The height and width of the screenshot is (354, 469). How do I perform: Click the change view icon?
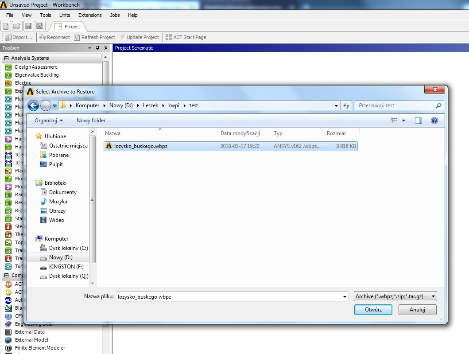point(394,121)
